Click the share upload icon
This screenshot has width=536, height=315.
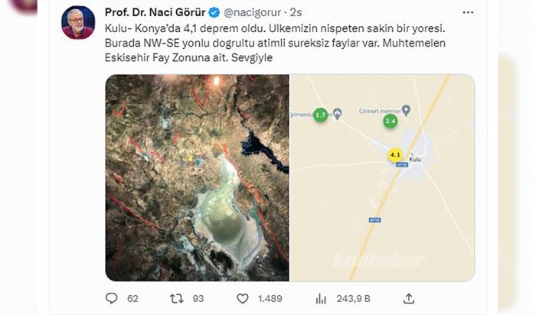tap(408, 299)
